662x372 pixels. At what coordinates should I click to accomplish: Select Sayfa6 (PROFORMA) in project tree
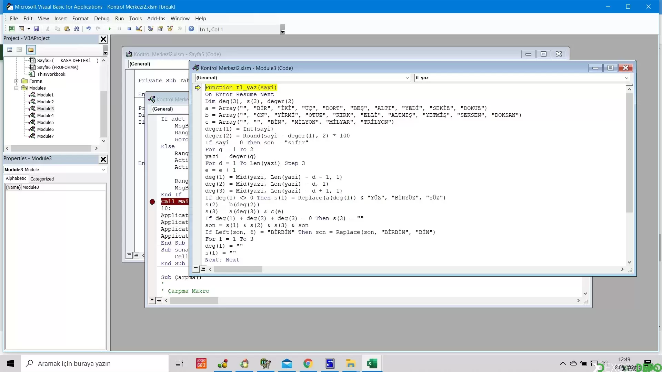[58, 68]
